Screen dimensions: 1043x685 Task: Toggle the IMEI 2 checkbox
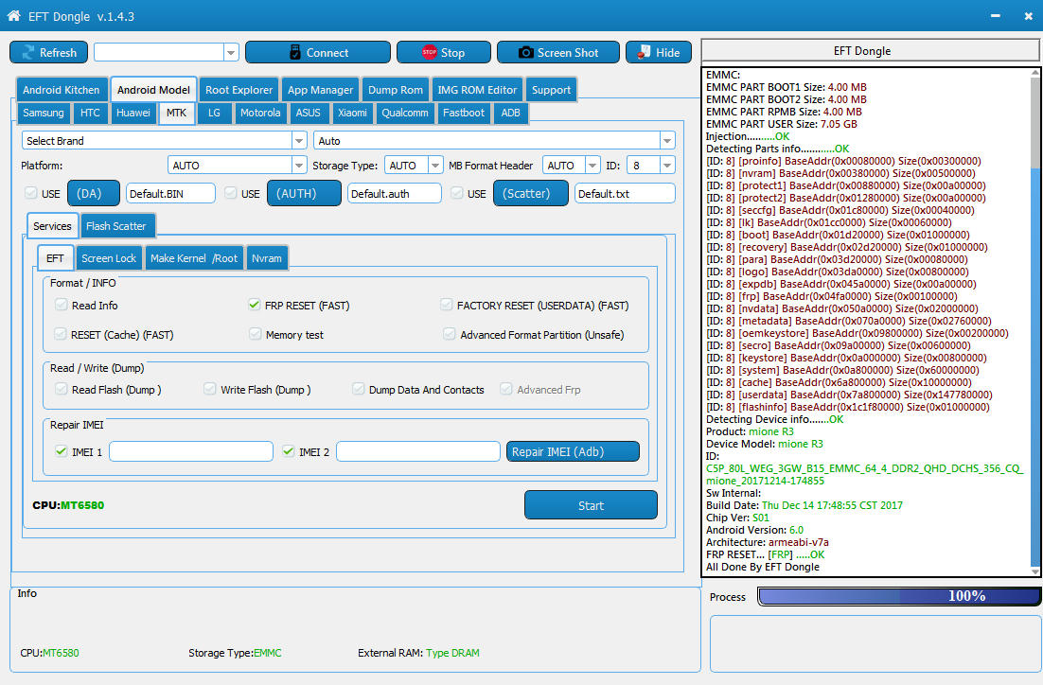(x=288, y=451)
